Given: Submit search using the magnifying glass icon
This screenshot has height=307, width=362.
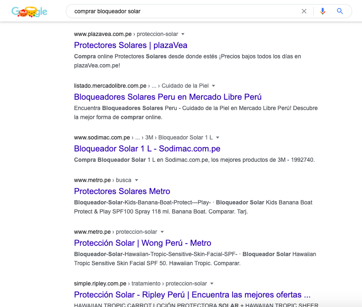Looking at the screenshot, I should [x=340, y=11].
